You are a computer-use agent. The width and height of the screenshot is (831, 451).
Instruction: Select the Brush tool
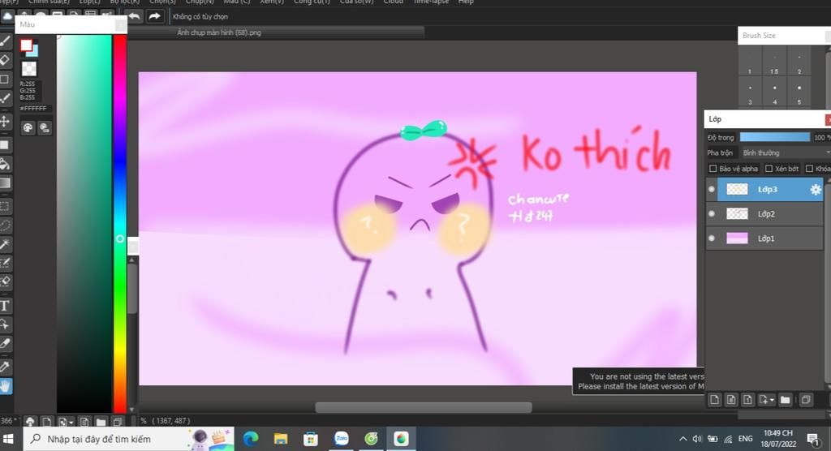tap(6, 41)
